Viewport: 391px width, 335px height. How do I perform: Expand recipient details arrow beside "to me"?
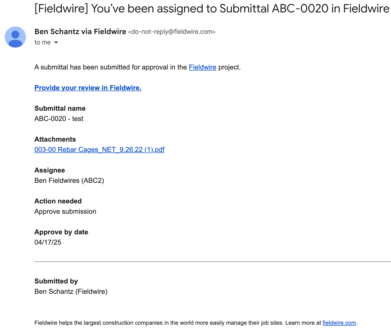click(x=56, y=43)
